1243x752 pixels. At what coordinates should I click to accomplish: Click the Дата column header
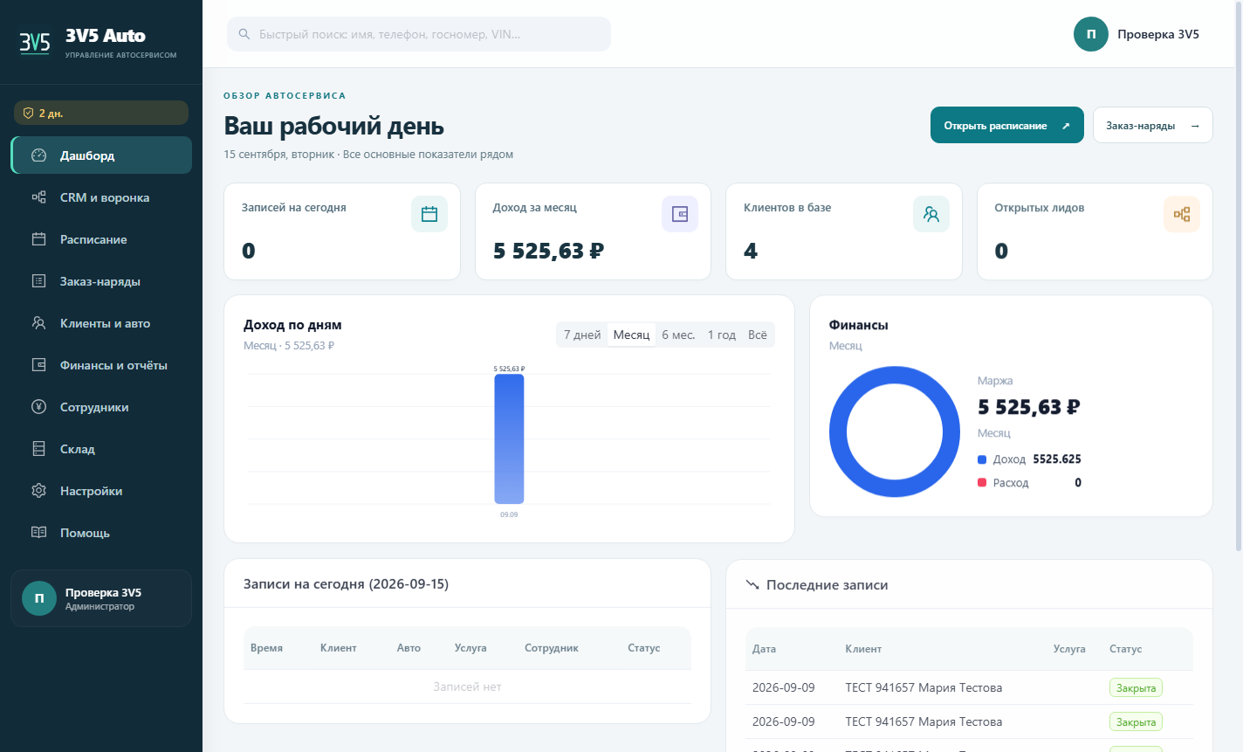click(764, 649)
